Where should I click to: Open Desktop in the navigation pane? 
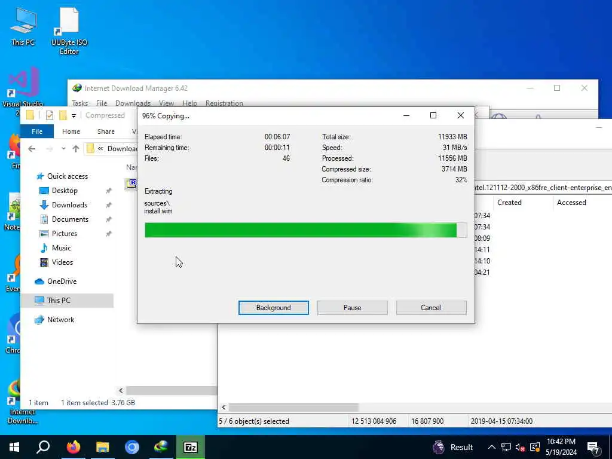point(65,191)
